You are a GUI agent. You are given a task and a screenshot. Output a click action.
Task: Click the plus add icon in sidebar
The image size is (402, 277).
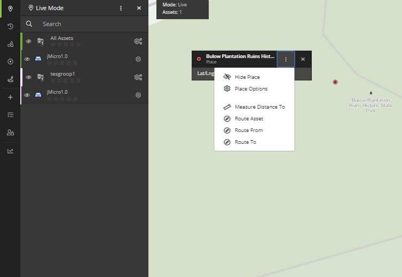[10, 97]
